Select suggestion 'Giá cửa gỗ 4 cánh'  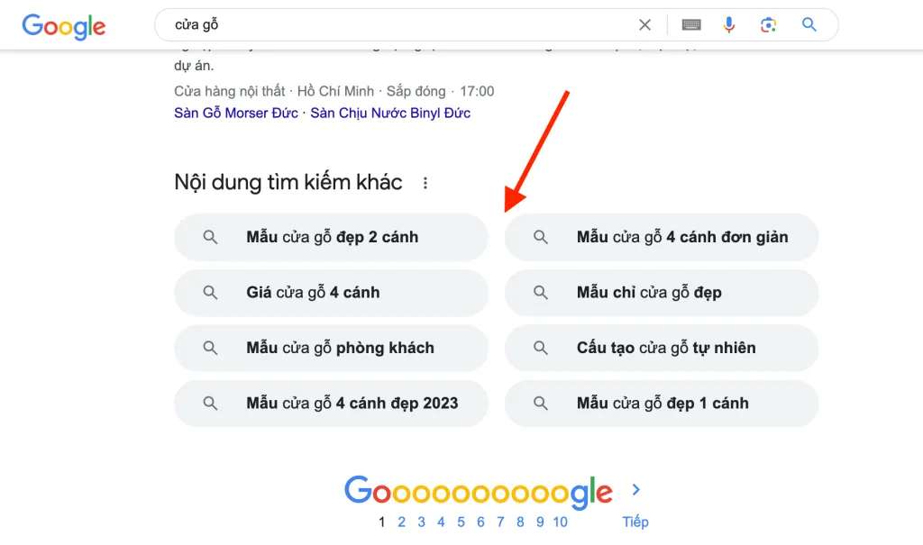tap(331, 293)
